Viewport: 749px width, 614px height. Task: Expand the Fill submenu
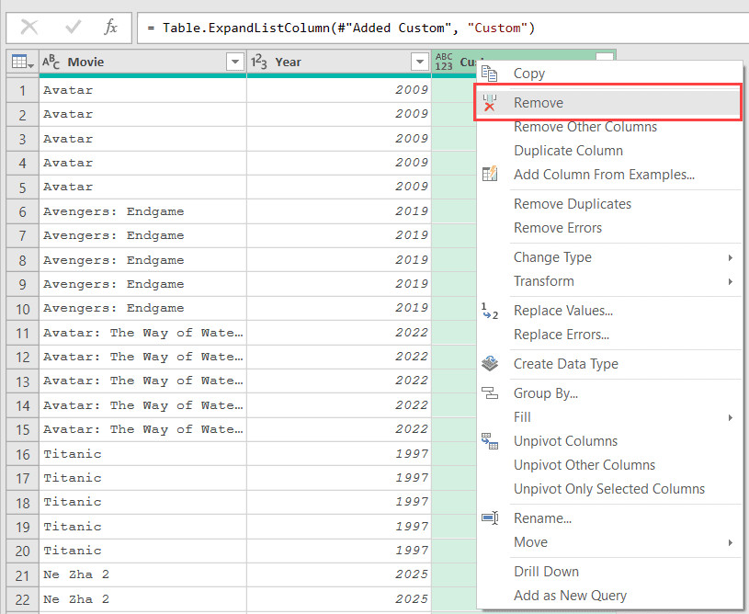[522, 417]
